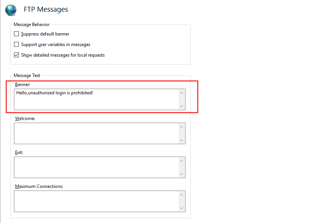Click Welcome box scroll up arrow

point(181,127)
